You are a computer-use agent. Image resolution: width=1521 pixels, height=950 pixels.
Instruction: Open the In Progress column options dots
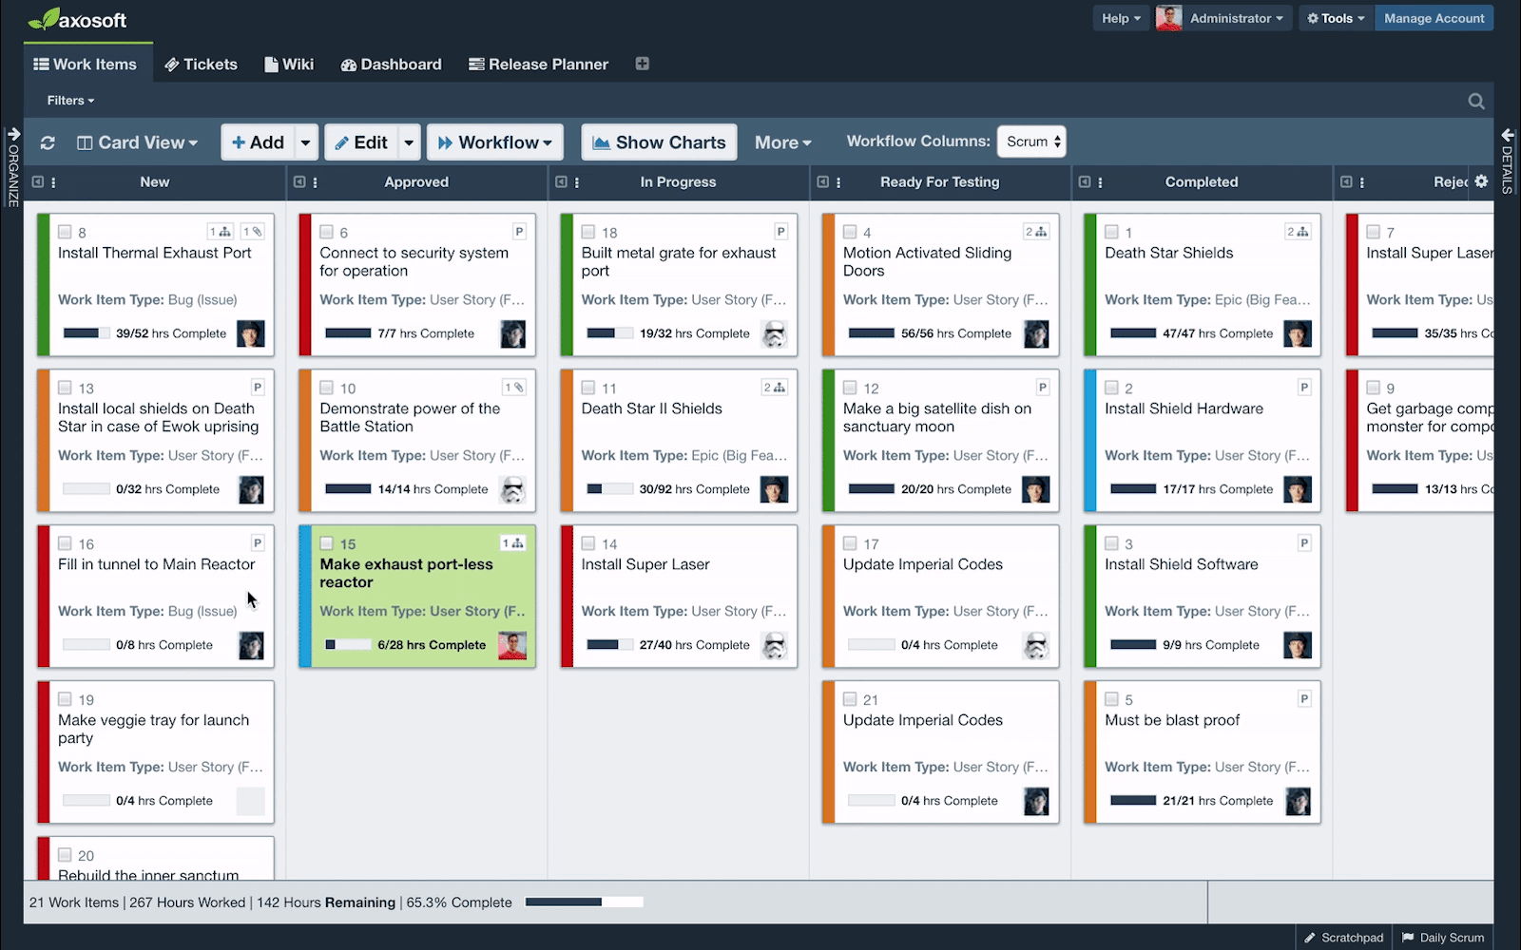577,182
